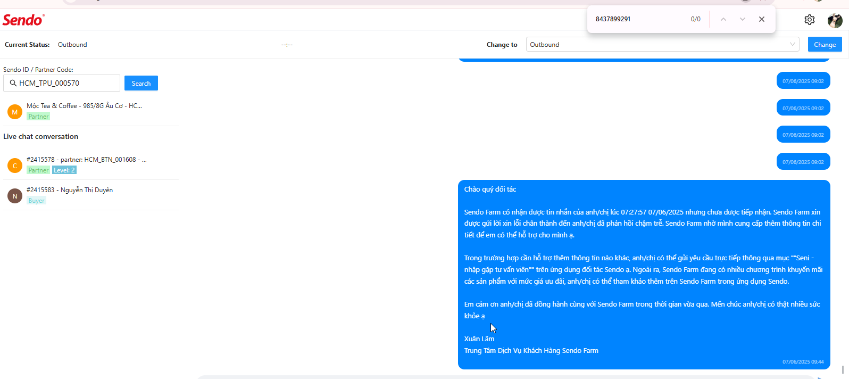Image resolution: width=849 pixels, height=379 pixels.
Task: Click the first 07/06/2025 09:02 message bubble
Action: point(803,81)
